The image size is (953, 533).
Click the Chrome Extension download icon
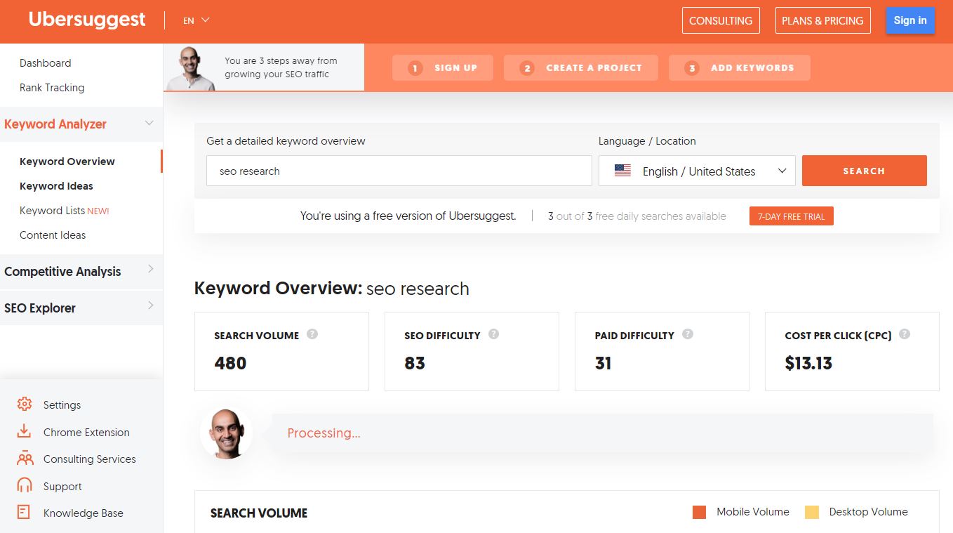25,431
